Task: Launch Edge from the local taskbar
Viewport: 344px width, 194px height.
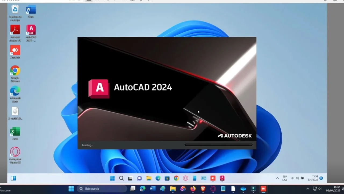Action: (x=143, y=189)
